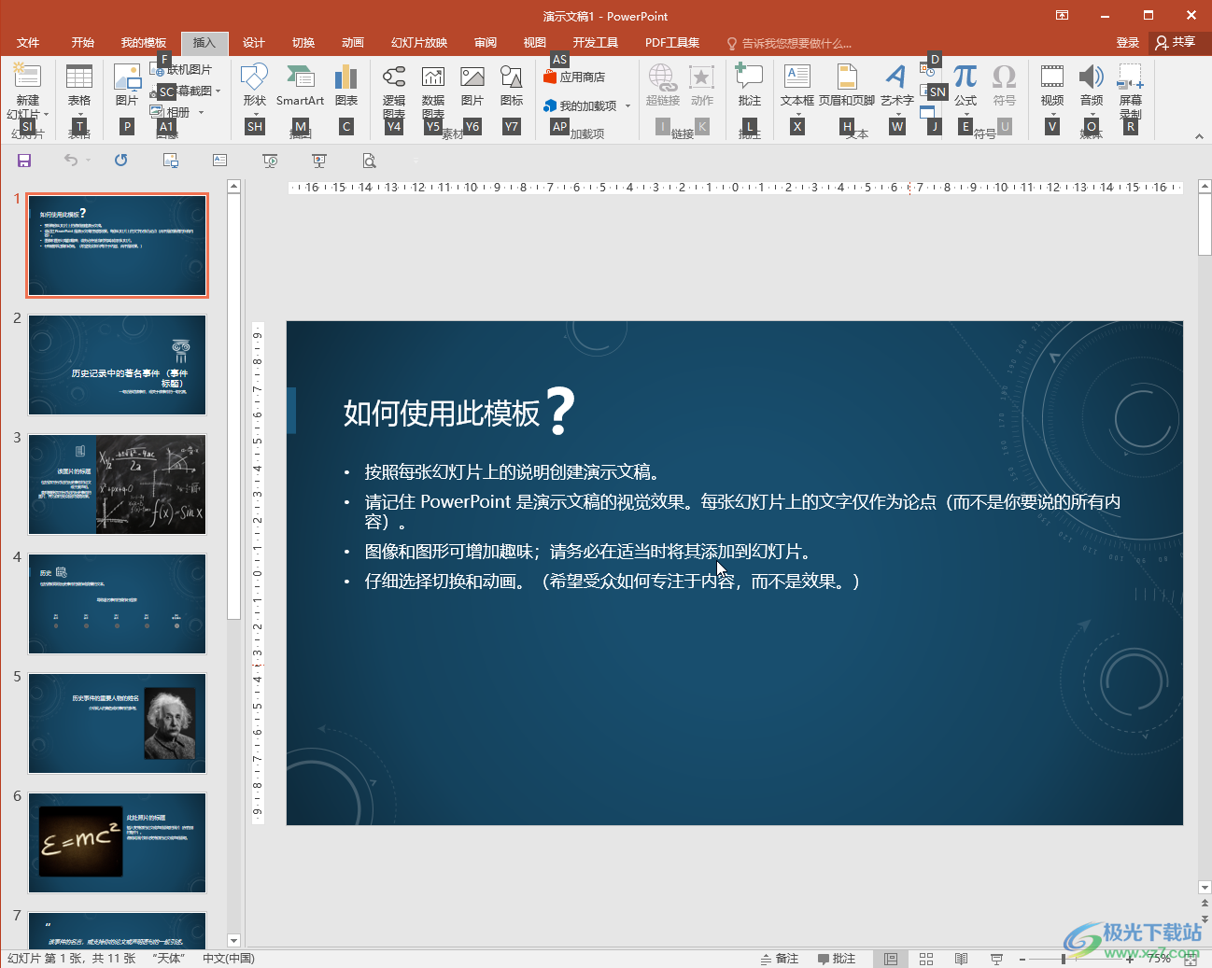Click the redo arrow in quick access toolbar
The width and height of the screenshot is (1212, 968).
(120, 161)
